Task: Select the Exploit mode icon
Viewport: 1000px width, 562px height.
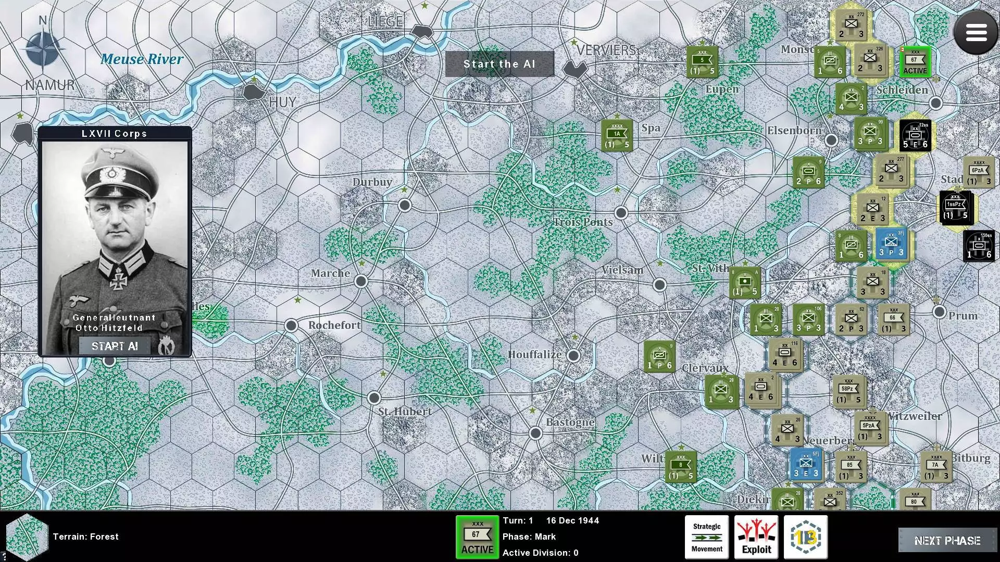Action: pyautogui.click(x=756, y=538)
